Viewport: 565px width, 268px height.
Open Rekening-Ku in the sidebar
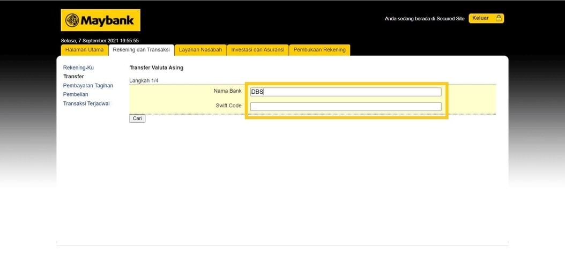[78, 68]
